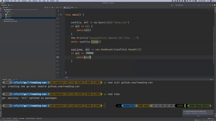Open TODO tool window button
The width and height of the screenshot is (216, 121).
9,118
